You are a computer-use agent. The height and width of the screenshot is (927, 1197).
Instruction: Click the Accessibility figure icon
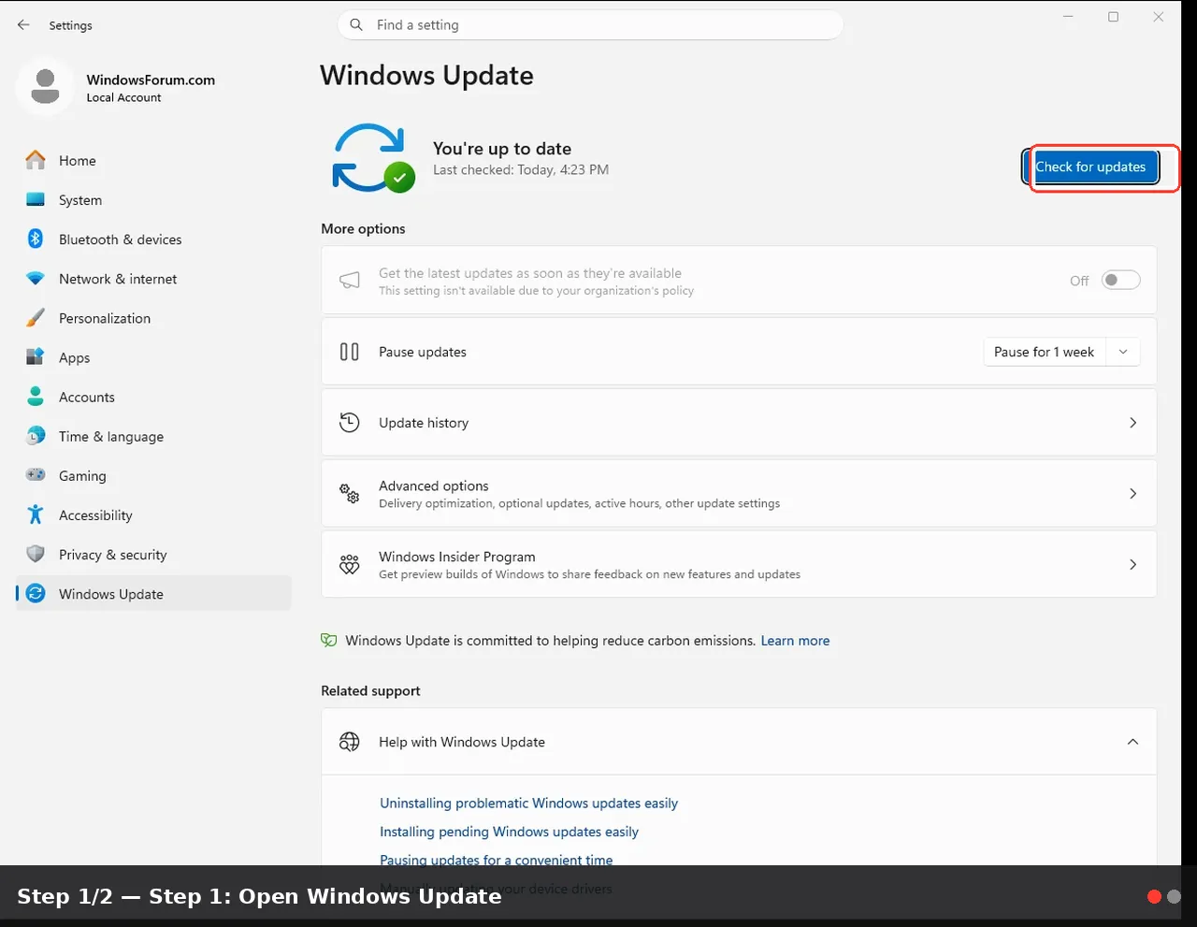coord(36,514)
